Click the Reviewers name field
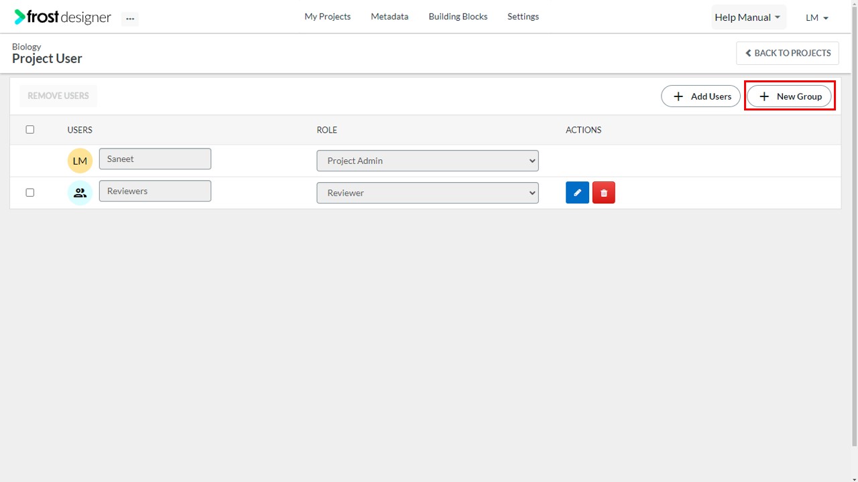Viewport: 858px width, 482px height. point(155,191)
